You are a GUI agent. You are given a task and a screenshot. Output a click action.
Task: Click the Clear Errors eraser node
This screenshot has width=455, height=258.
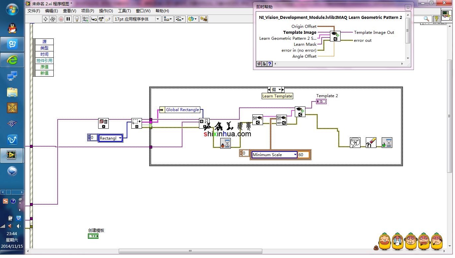point(371,143)
